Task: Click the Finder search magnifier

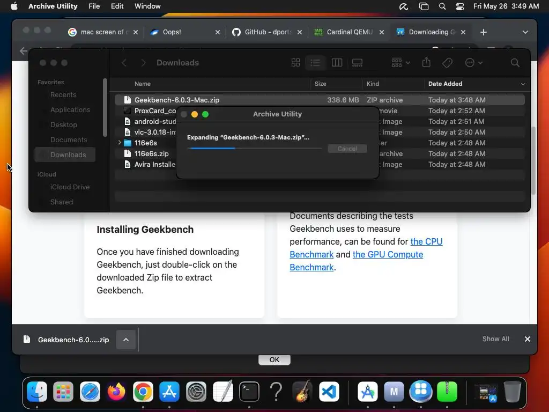Action: tap(515, 63)
